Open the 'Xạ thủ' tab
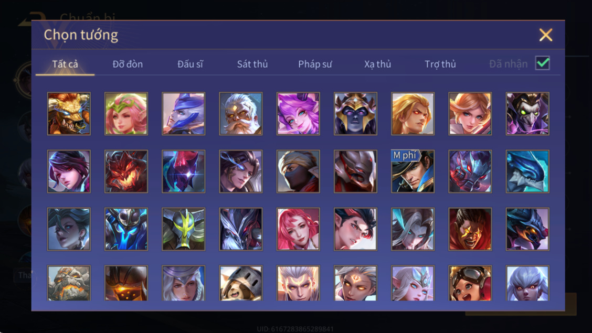Viewport: 592px width, 333px height. tap(377, 64)
